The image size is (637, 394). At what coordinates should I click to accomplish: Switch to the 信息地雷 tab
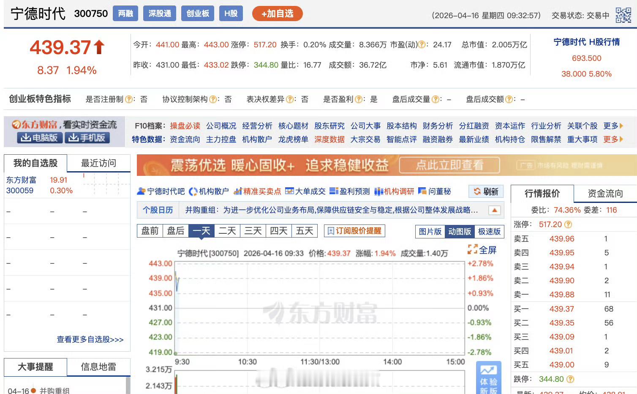[x=98, y=367]
